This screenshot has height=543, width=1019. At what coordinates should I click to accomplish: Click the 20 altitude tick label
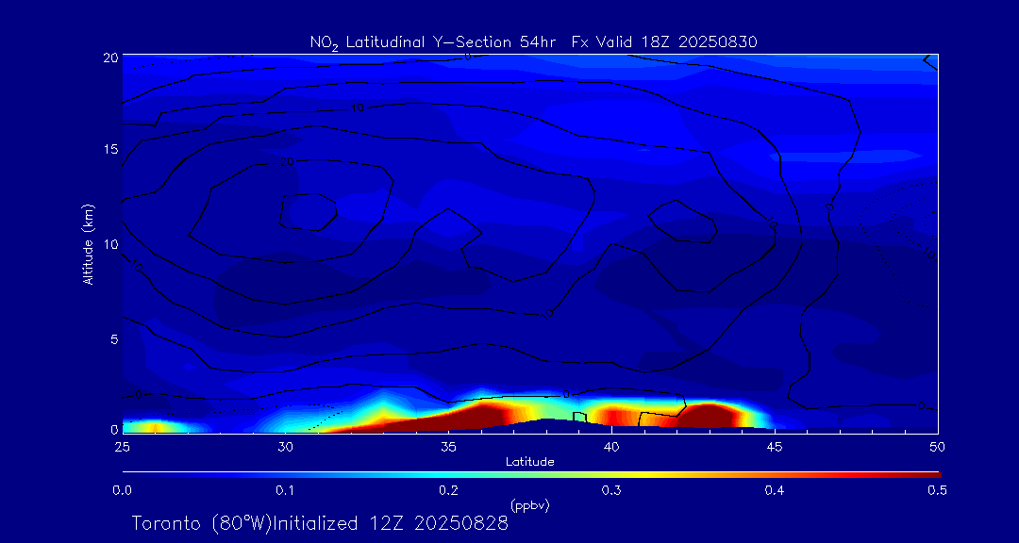click(110, 57)
